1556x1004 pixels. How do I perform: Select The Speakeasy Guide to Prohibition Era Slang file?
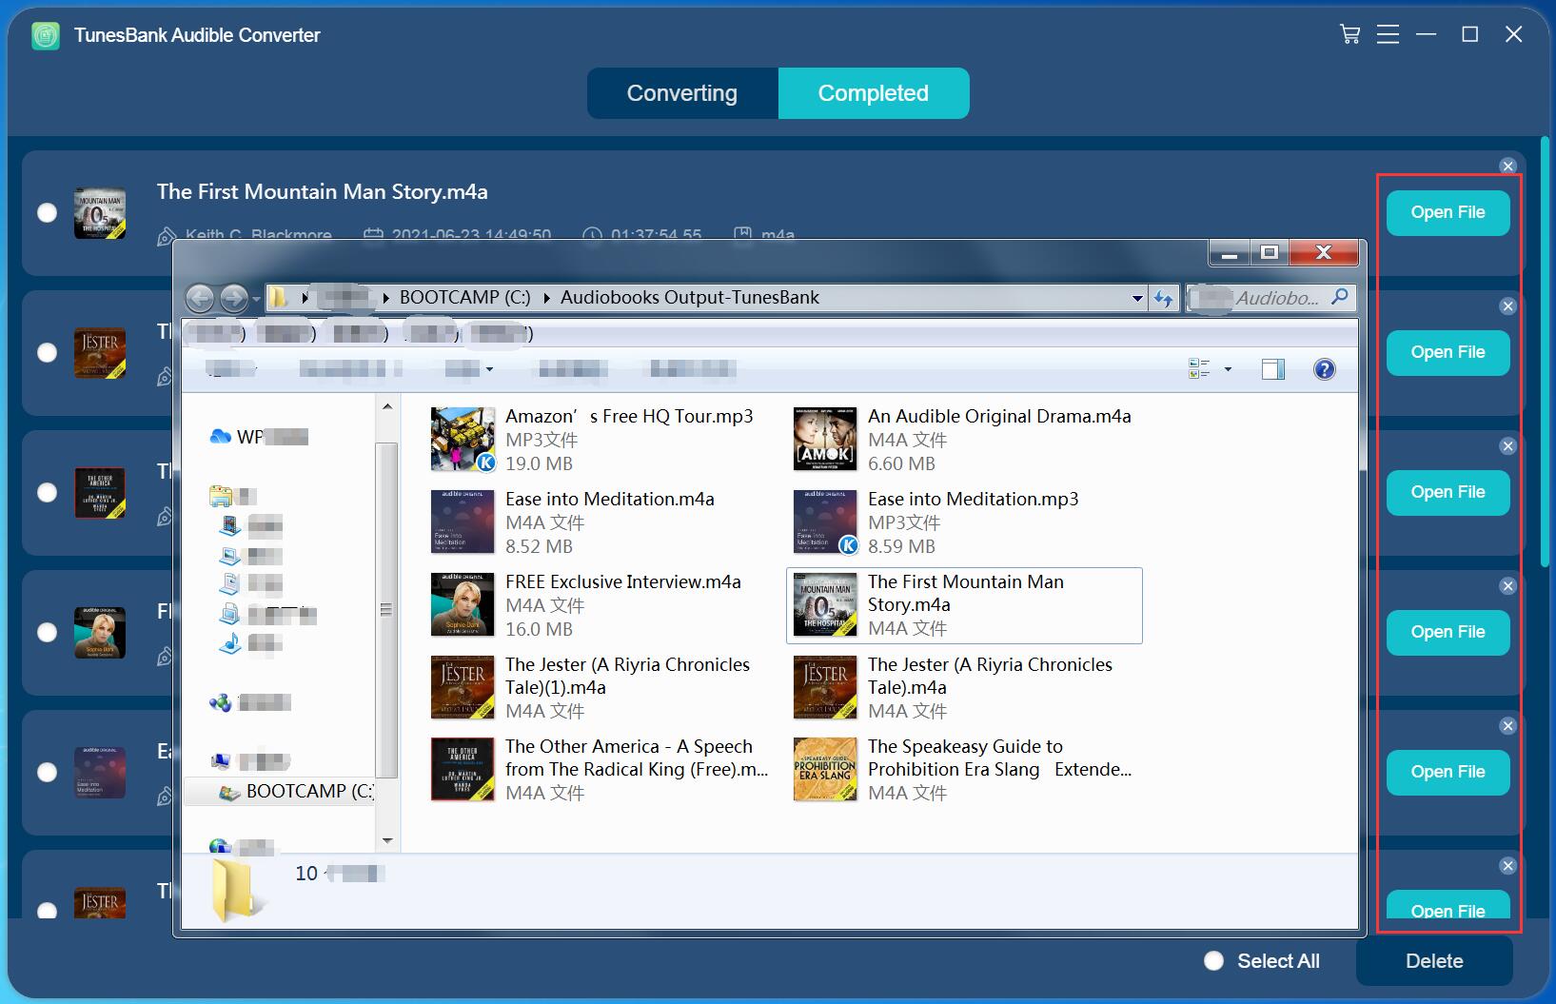[x=964, y=769]
